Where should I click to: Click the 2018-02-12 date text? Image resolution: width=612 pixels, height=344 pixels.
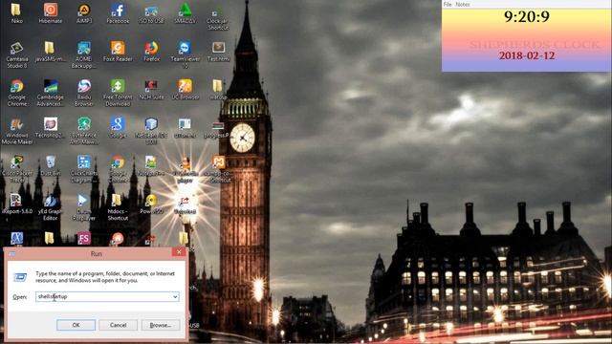527,55
